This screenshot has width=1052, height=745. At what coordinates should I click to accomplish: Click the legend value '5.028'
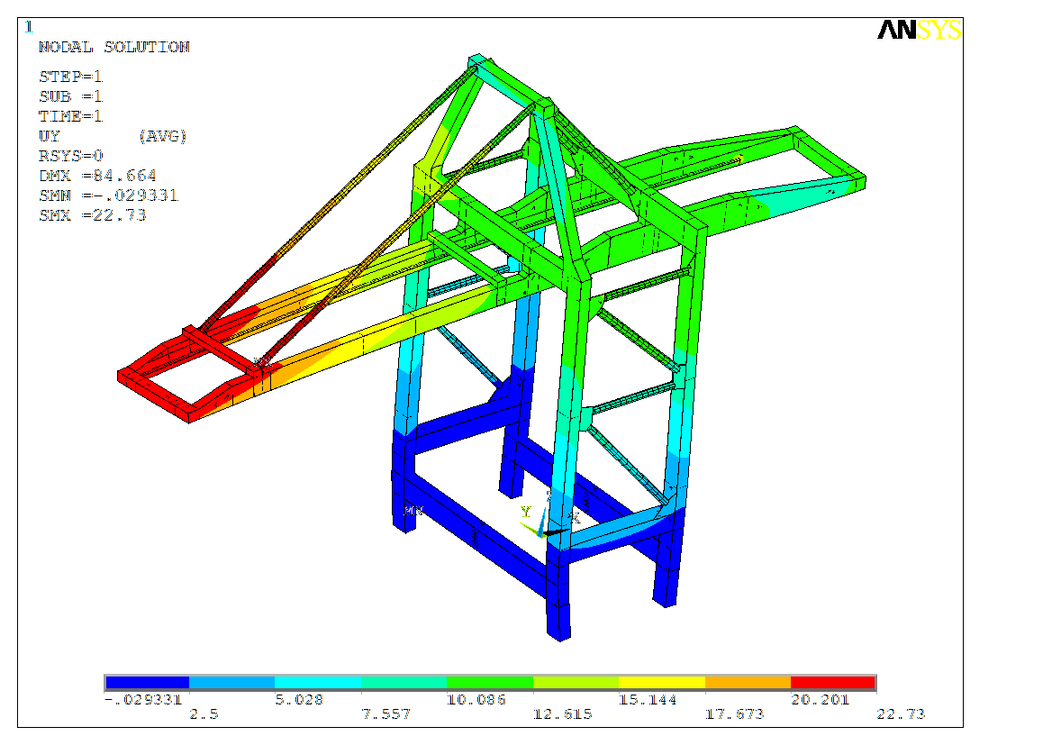[299, 699]
